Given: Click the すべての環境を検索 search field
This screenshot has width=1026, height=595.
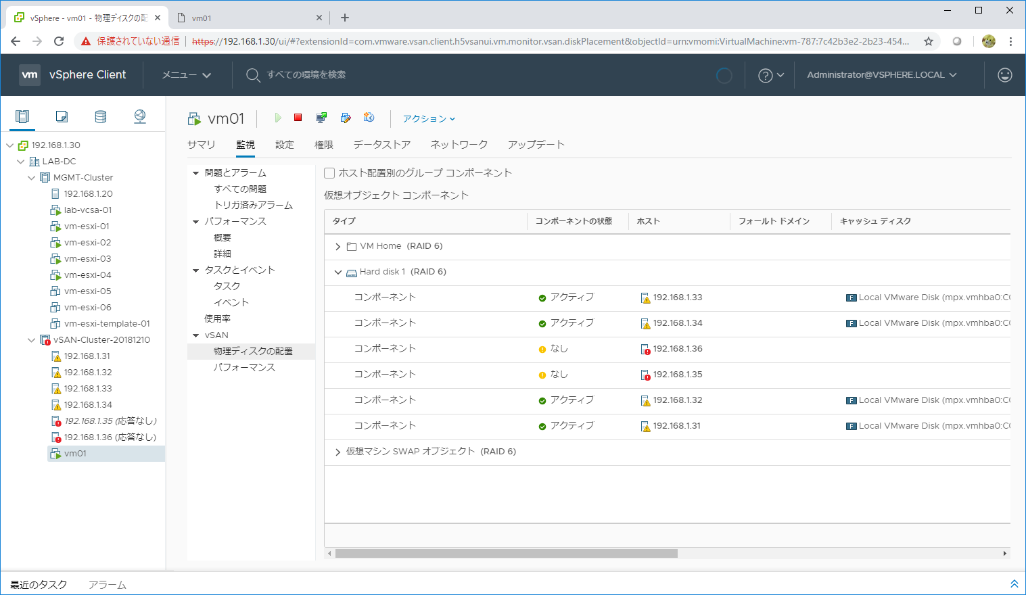Looking at the screenshot, I should [306, 75].
